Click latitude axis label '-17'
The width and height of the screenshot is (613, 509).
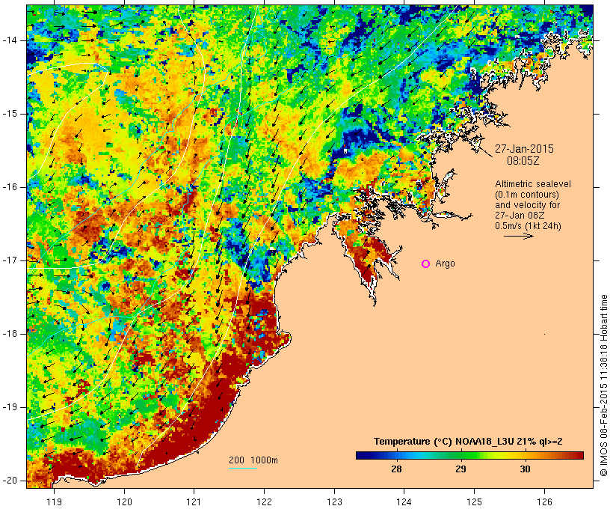[10, 260]
